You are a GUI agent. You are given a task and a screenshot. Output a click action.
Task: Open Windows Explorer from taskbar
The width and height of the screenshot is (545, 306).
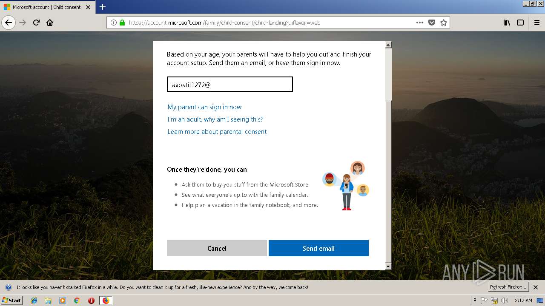point(48,300)
